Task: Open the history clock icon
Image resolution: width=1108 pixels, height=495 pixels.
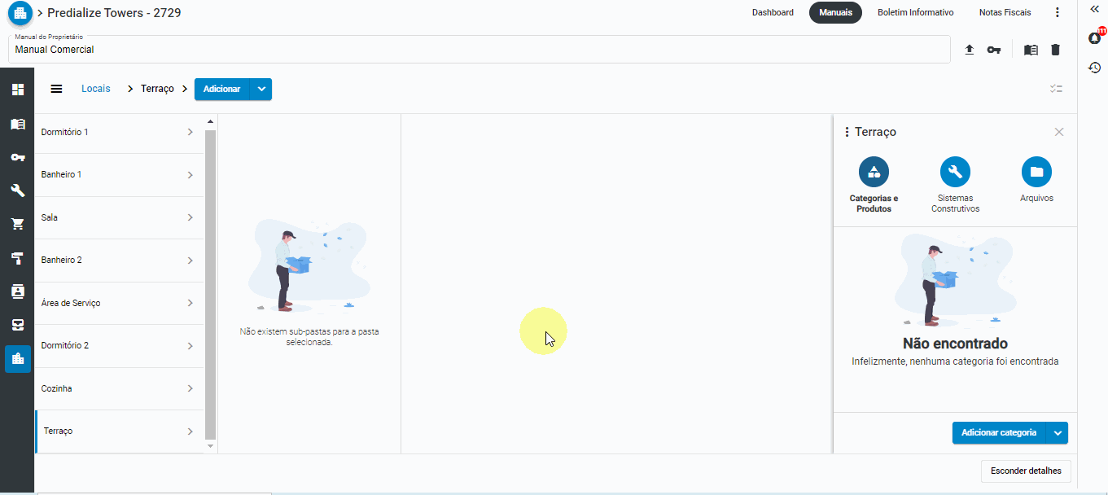Action: 1094,68
